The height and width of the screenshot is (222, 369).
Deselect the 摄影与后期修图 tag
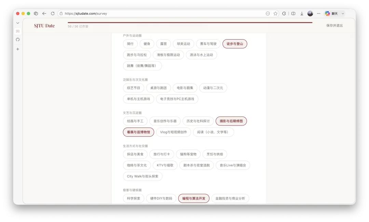(231, 121)
